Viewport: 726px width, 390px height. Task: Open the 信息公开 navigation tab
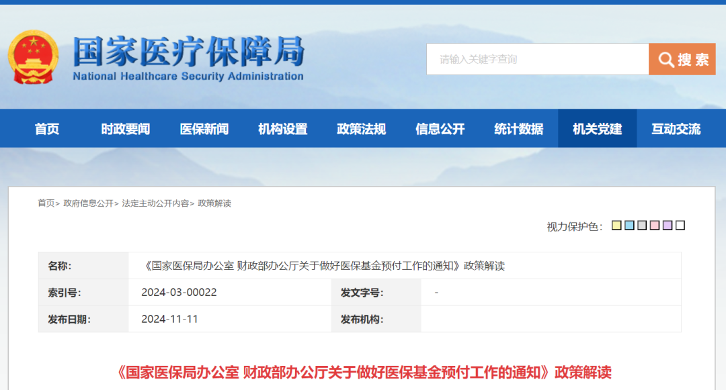point(440,129)
